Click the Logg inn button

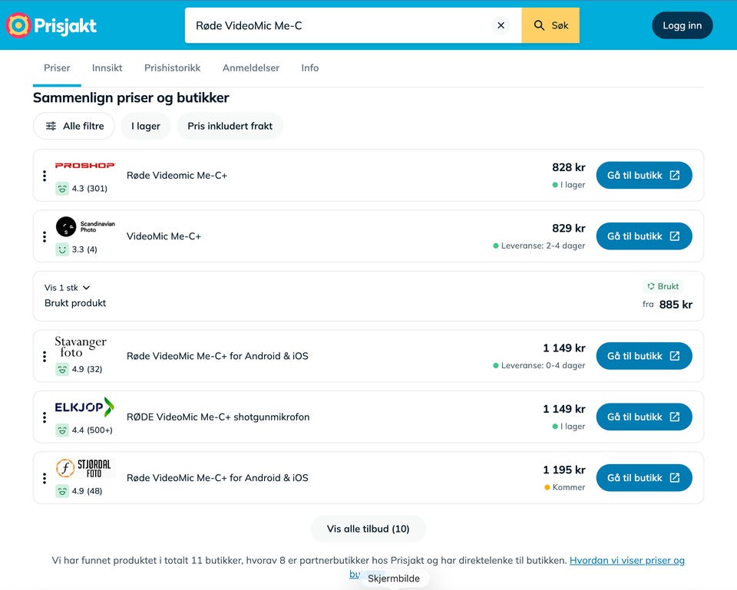pyautogui.click(x=682, y=25)
